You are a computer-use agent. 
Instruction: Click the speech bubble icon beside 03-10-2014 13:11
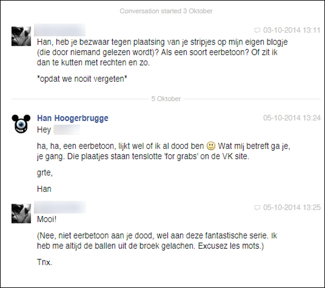(x=257, y=30)
